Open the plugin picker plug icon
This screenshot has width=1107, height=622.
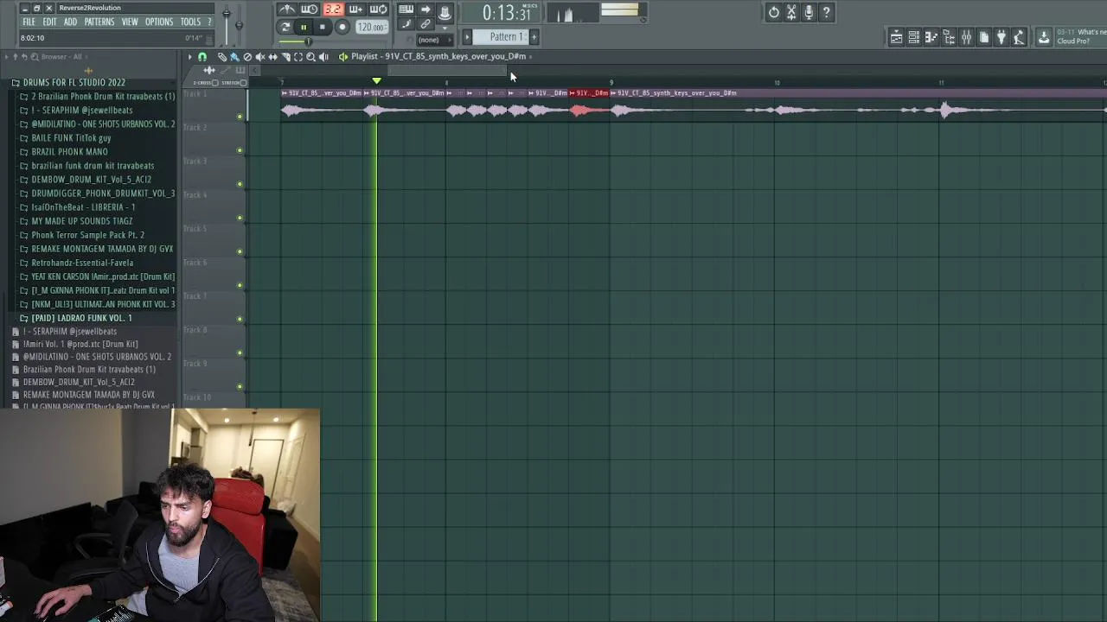tap(1001, 37)
